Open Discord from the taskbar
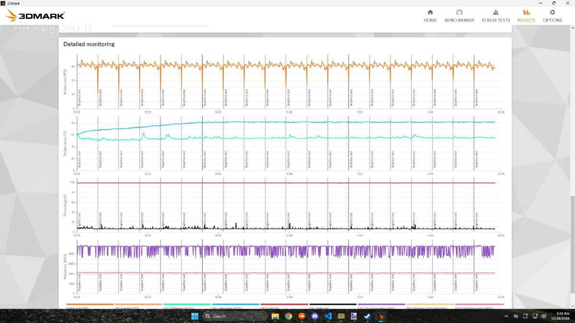Screen dimensions: 575x323 (315, 316)
